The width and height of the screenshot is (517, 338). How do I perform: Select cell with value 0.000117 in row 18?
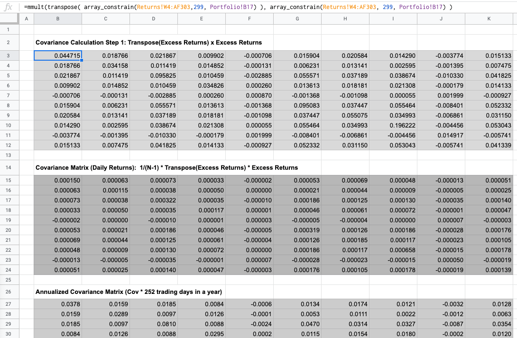[202, 210]
